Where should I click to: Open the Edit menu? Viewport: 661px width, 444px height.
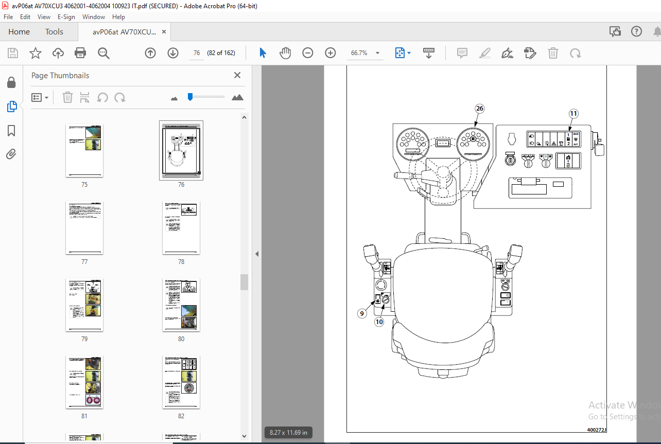(25, 16)
